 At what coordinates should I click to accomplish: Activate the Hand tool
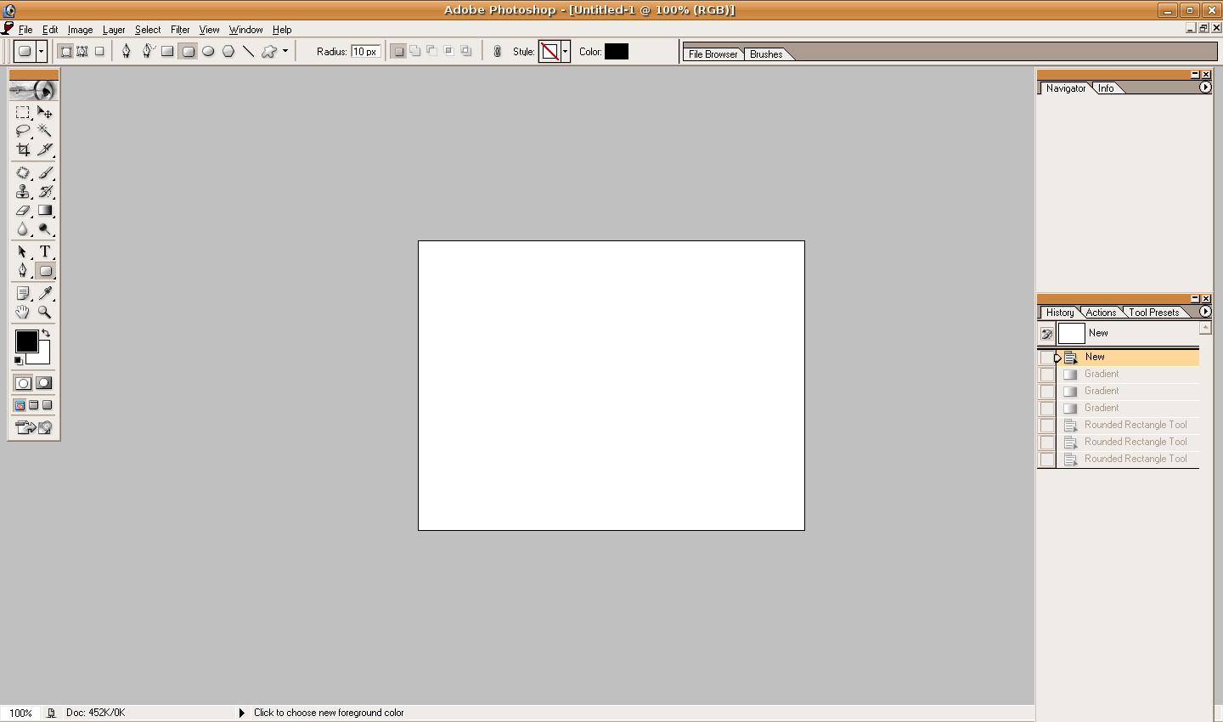click(23, 312)
